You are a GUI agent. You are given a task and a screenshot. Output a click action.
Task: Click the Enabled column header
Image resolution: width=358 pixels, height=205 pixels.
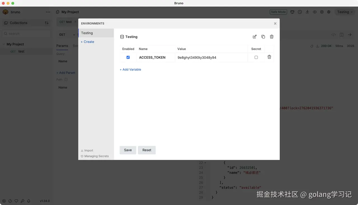[x=128, y=49]
